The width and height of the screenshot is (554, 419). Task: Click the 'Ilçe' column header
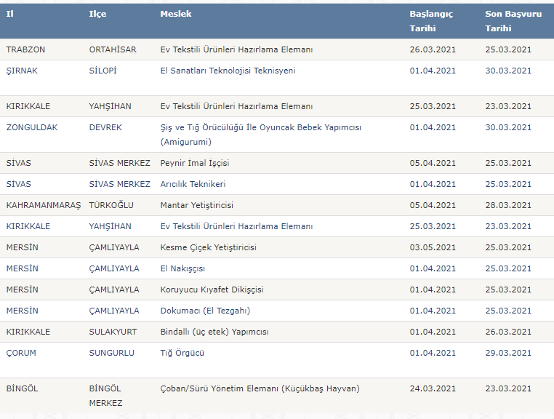[x=97, y=14]
